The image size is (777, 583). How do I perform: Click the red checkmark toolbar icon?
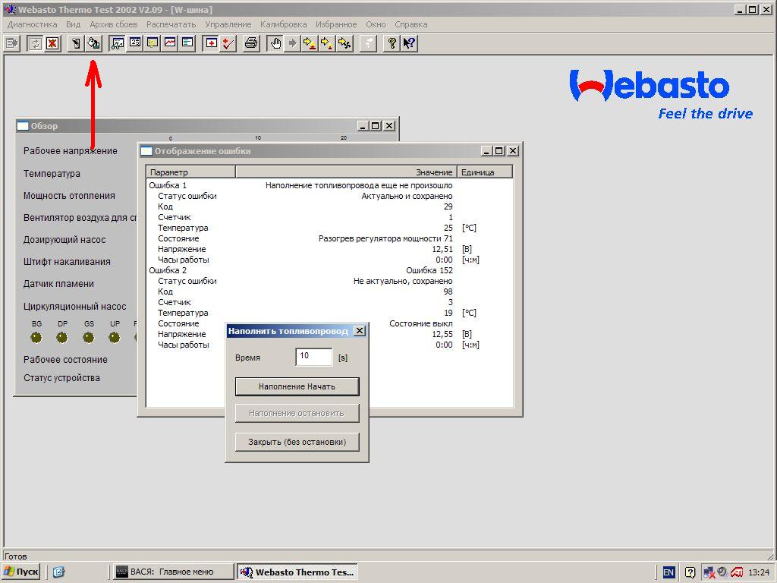point(228,43)
